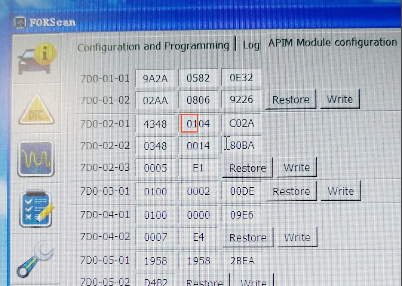Open the tests checklist sidebar icon
Viewport: 402px width, 286px height.
coord(36,209)
